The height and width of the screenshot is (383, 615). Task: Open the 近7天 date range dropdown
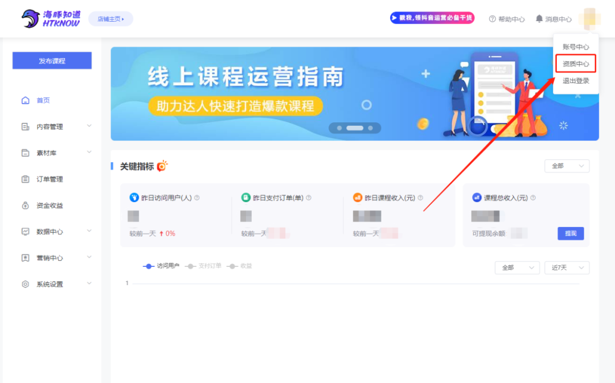coord(567,267)
